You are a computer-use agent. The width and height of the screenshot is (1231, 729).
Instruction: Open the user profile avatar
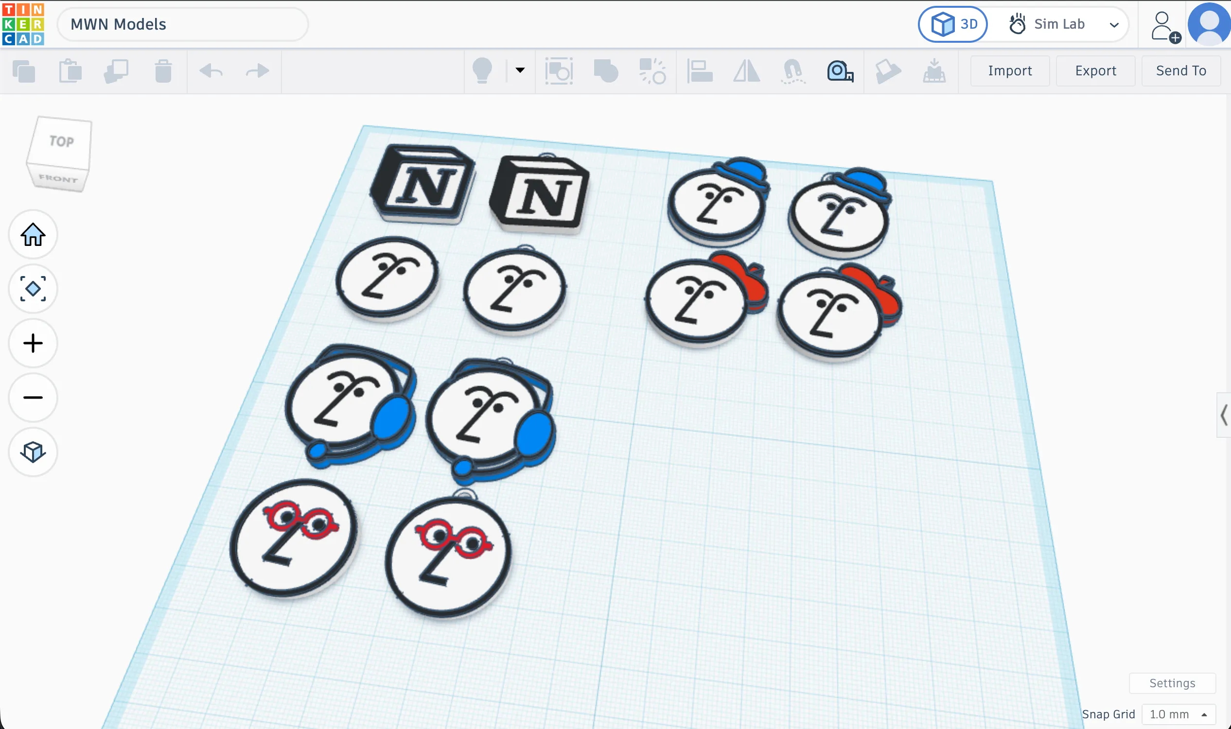[x=1209, y=24]
